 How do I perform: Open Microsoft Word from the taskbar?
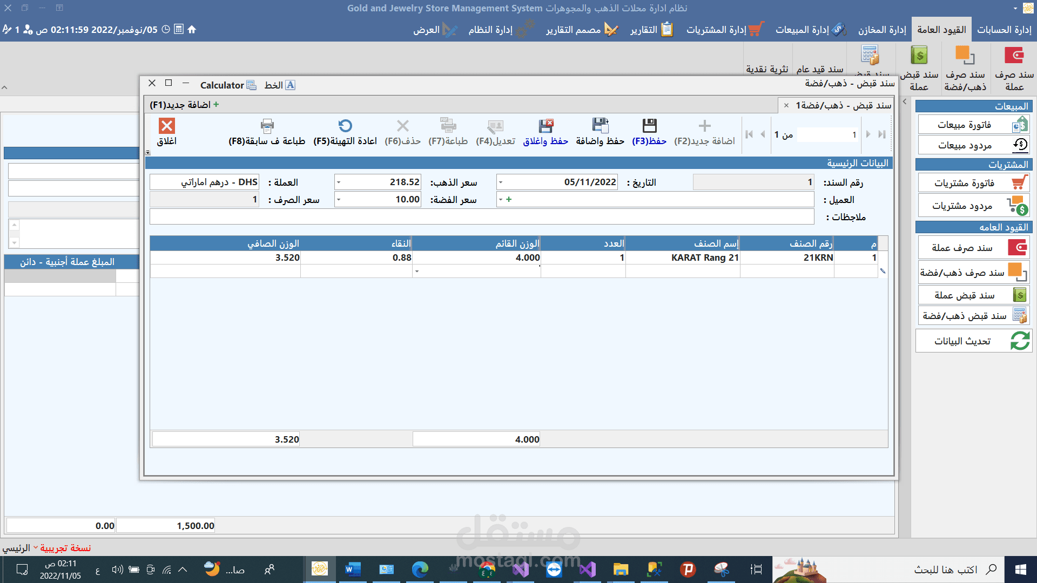coord(353,569)
